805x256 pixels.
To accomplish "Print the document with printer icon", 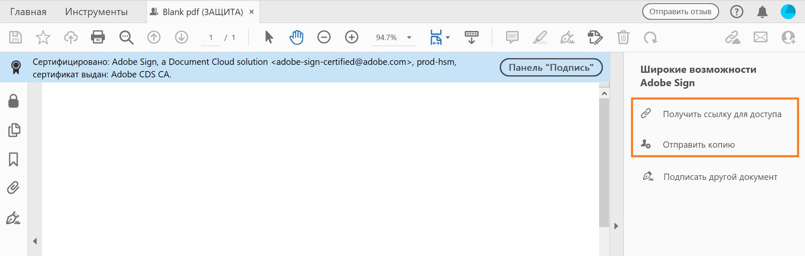I will tap(98, 37).
